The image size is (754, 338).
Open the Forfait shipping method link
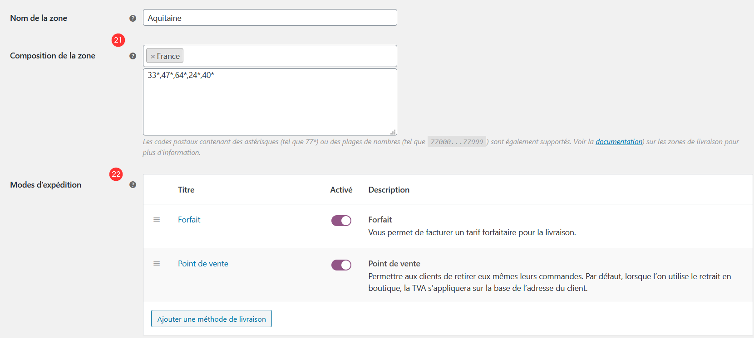coord(189,220)
